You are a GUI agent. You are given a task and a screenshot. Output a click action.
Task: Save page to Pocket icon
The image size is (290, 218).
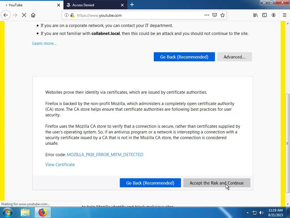pos(215,15)
